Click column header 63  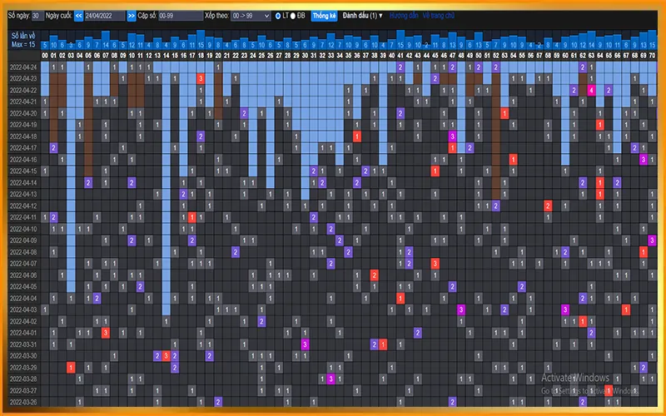point(591,55)
